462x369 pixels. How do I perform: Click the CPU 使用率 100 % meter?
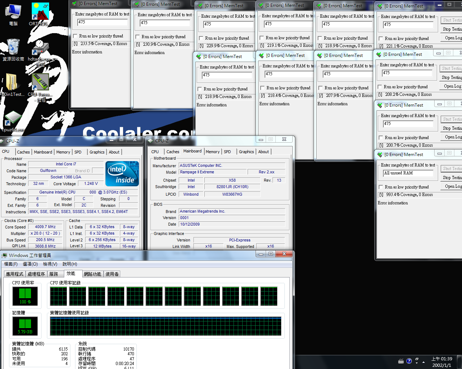25,296
